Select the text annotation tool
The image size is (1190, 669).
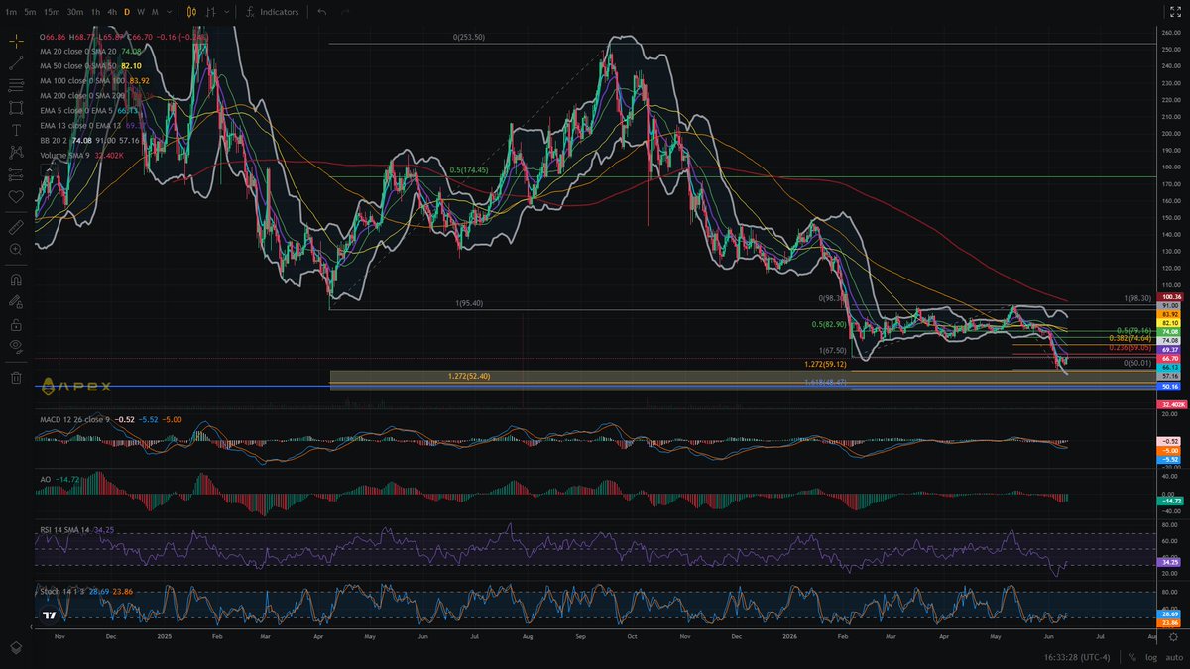tap(16, 130)
